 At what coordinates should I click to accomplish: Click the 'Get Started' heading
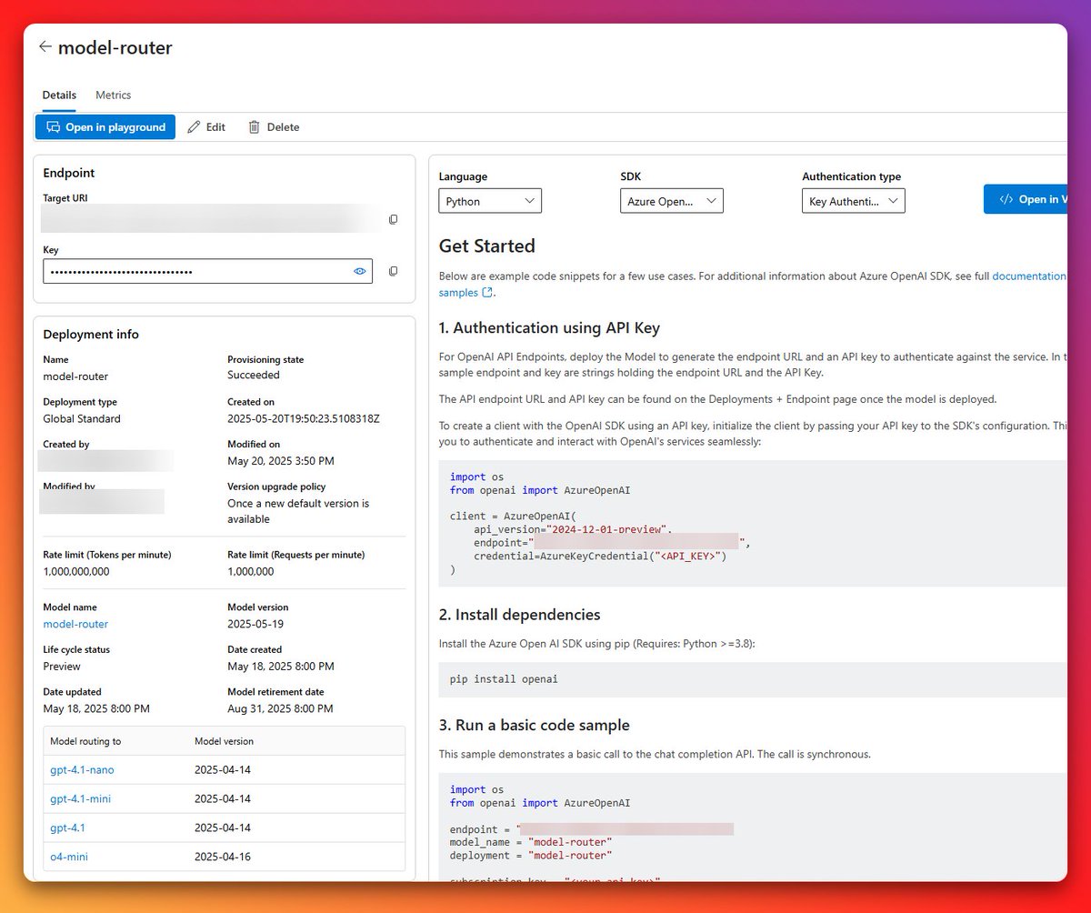486,246
